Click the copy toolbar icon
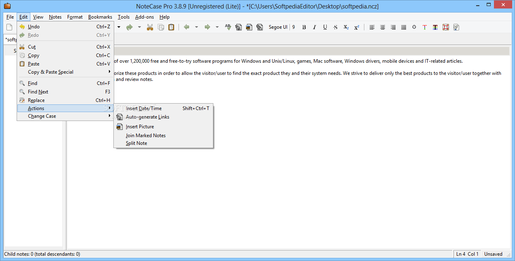 tap(161, 27)
